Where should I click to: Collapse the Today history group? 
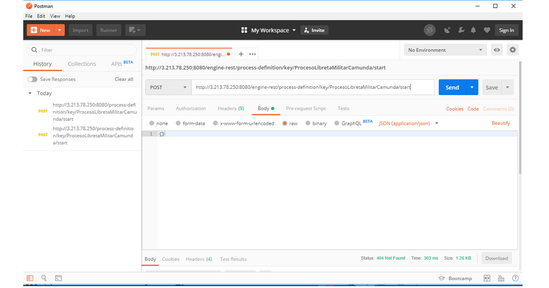pos(30,93)
